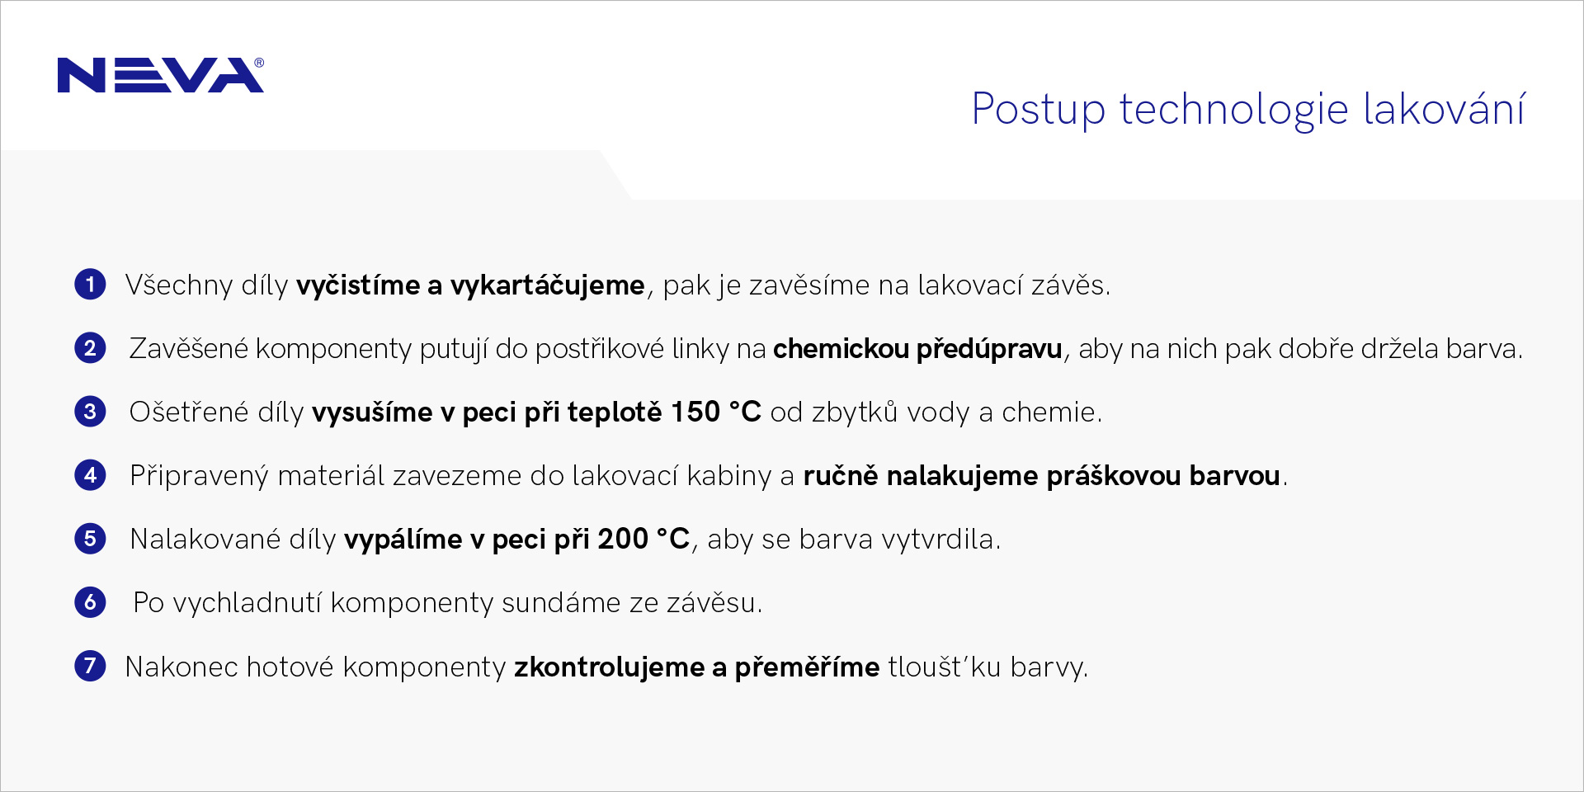Screen dimensions: 1584x792
Task: Select the number 5 circle icon
Action: coord(90,539)
